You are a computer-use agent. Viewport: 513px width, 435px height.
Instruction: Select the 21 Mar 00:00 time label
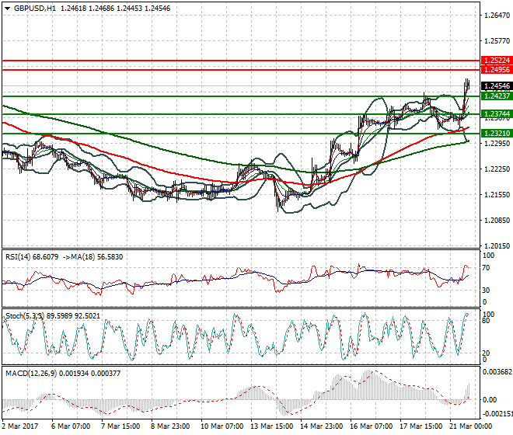[x=470, y=426]
